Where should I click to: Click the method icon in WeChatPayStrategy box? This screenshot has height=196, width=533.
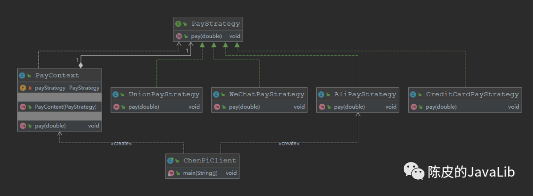pyautogui.click(x=217, y=107)
